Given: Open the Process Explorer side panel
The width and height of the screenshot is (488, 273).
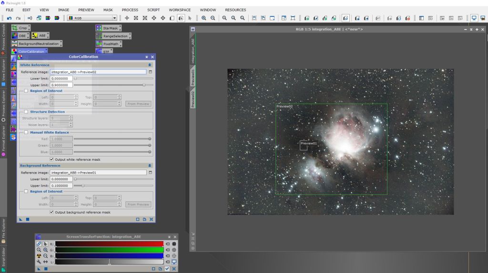Looking at the screenshot, I should click(x=3, y=105).
